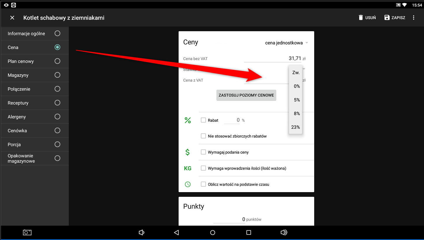Select 23% from the VAT rate list

(x=296, y=127)
